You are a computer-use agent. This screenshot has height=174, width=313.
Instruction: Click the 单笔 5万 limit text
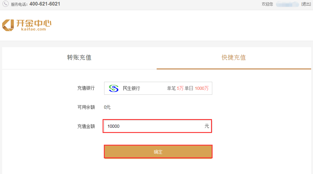tap(175, 88)
